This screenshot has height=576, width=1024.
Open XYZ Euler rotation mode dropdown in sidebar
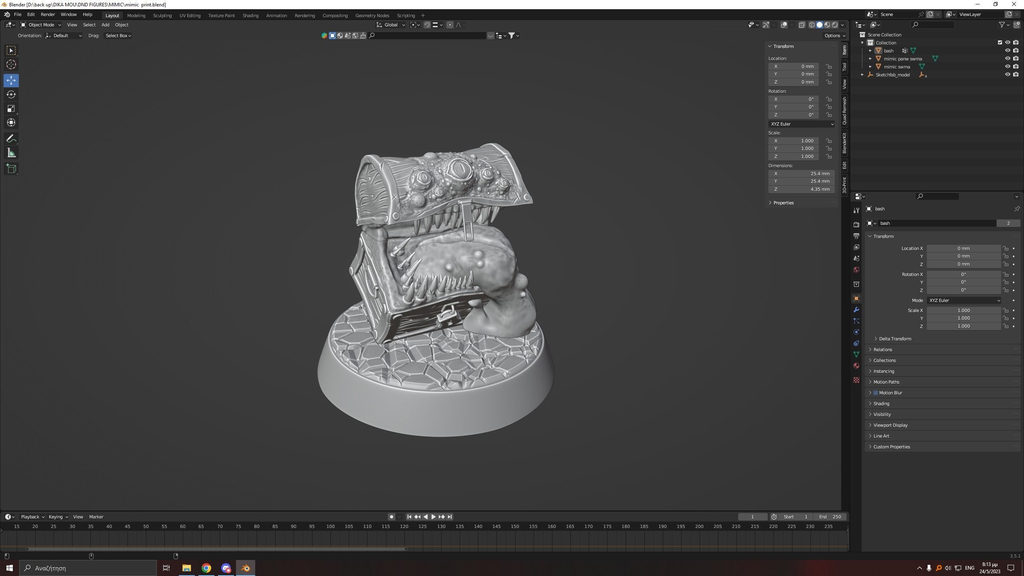pos(801,124)
